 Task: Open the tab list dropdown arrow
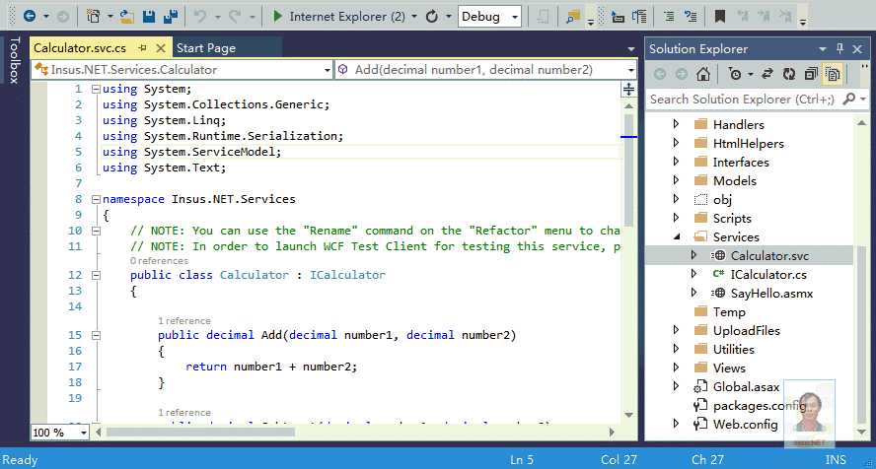[631, 49]
